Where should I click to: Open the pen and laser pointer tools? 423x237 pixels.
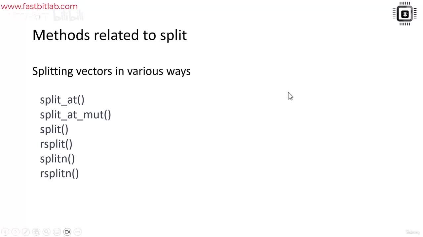pos(26,232)
